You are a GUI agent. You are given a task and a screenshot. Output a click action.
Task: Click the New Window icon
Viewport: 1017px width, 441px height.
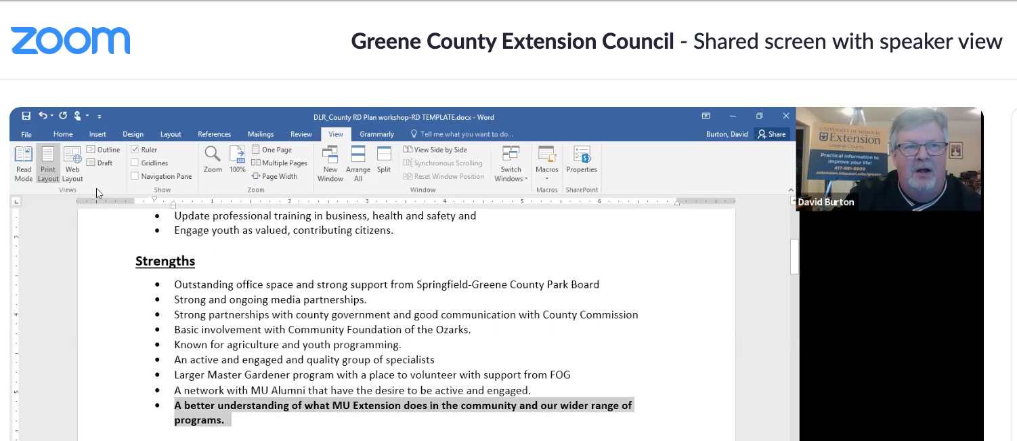330,164
